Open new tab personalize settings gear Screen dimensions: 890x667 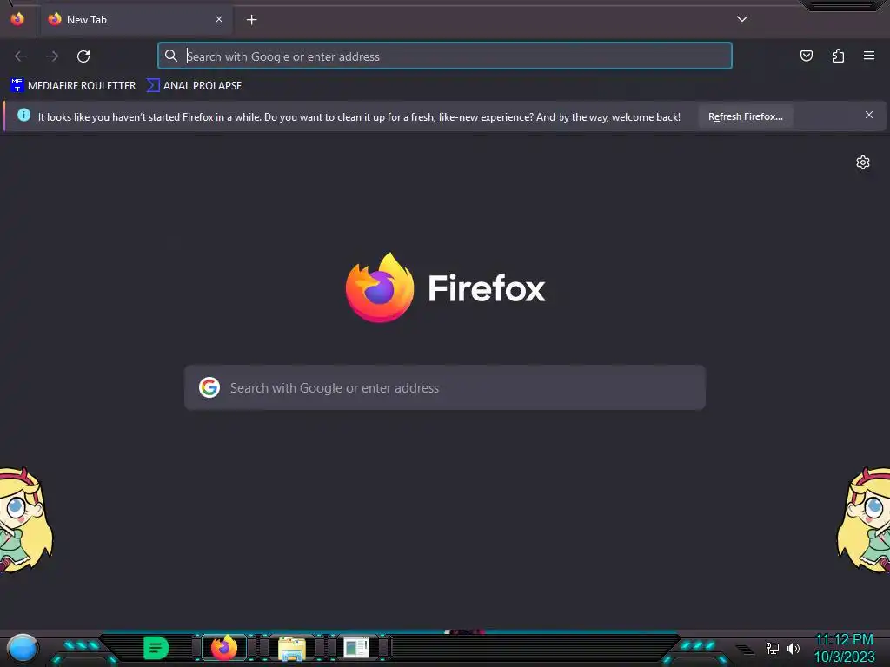tap(863, 162)
